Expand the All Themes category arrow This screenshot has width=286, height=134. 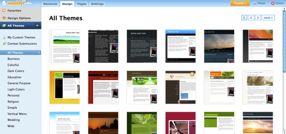(39, 53)
